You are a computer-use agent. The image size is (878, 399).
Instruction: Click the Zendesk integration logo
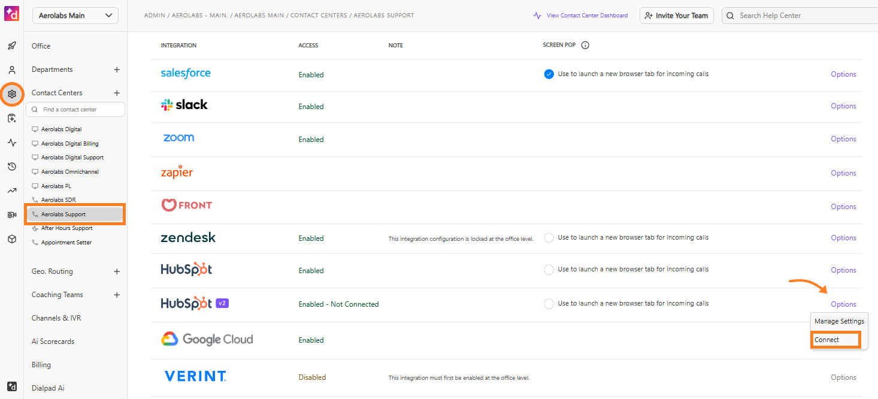[188, 238]
